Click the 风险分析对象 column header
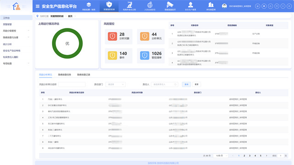The image size is (294, 165). coord(137,93)
